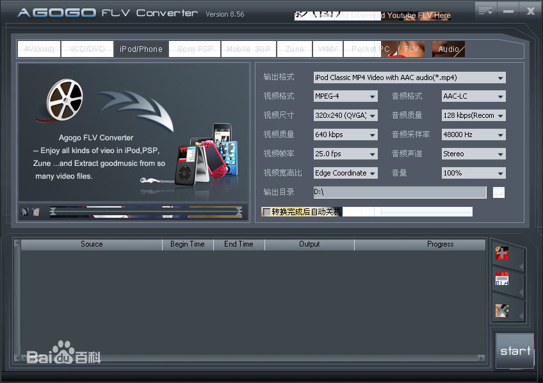Viewport: 543px width, 383px height.
Task: Toggle auto shutdown after conversion checkbox
Action: point(266,211)
